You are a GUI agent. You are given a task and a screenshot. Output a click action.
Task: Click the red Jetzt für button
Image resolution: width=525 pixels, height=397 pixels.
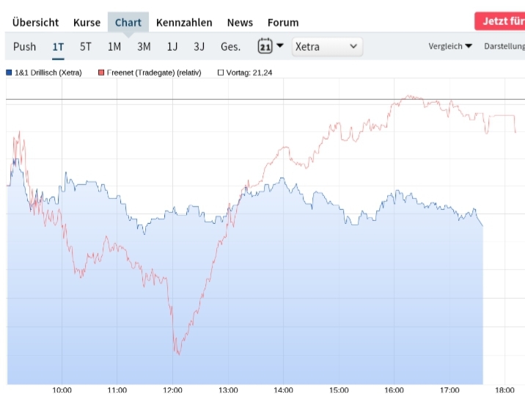pos(500,21)
